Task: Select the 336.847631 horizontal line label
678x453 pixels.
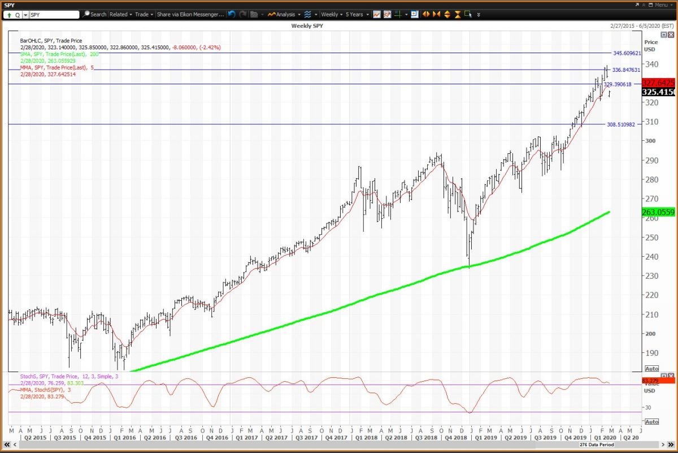Action: (x=627, y=70)
